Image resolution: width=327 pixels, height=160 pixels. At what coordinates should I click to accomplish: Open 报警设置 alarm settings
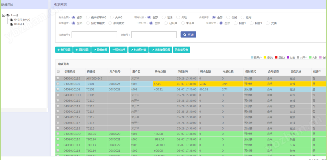[82, 50]
